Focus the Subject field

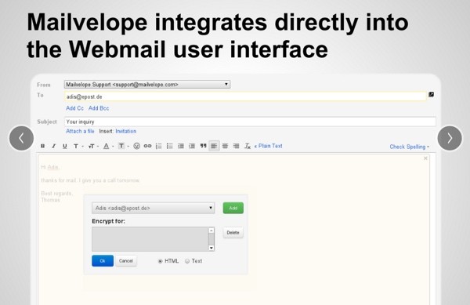click(250, 122)
